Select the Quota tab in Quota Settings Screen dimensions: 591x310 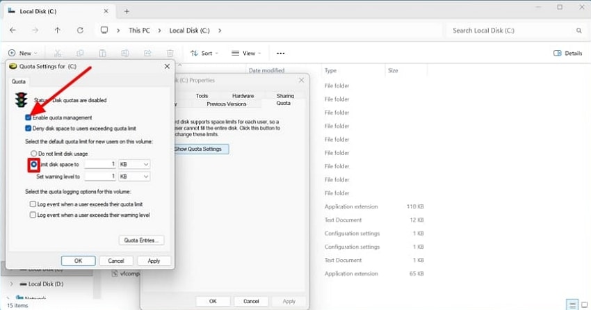click(19, 81)
